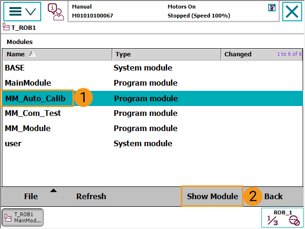Viewport: 305px width, 229px height.
Task: Select the MM_Module program module
Action: (x=28, y=129)
